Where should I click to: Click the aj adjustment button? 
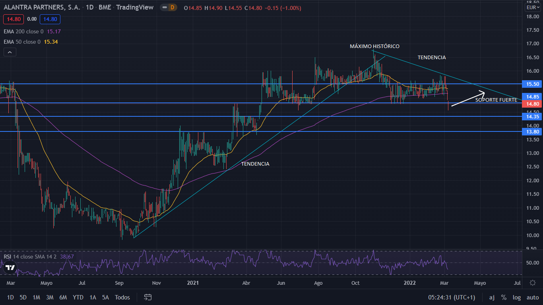pyautogui.click(x=492, y=297)
